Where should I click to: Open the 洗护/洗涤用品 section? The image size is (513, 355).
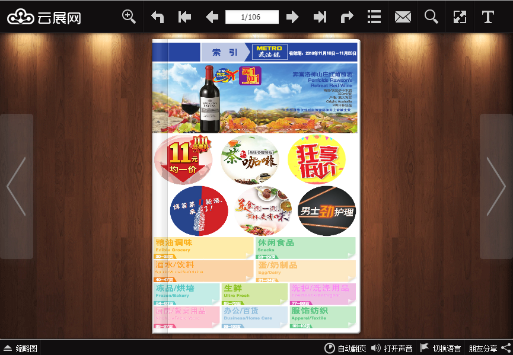tap(323, 294)
